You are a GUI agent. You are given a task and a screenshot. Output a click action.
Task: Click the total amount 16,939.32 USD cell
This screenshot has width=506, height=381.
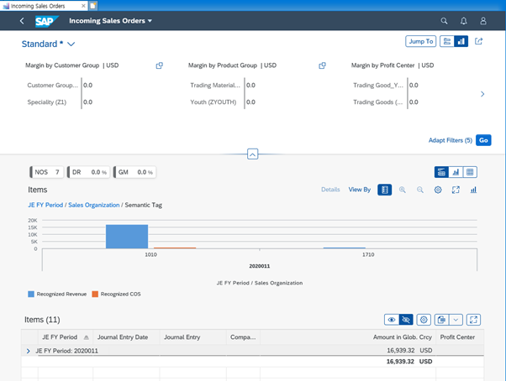coord(409,362)
